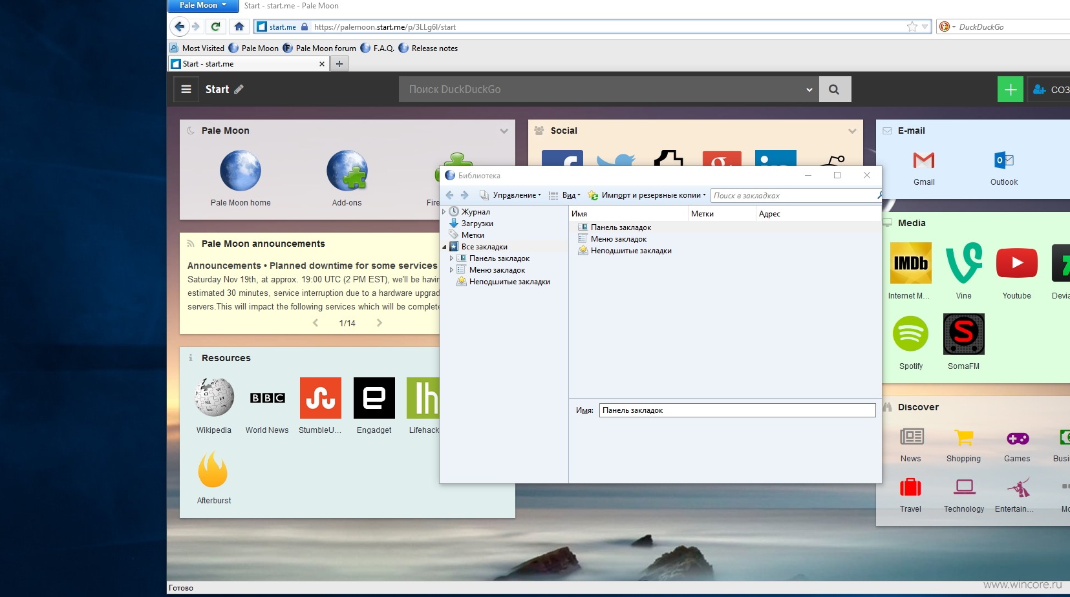Viewport: 1070px width, 597px height.
Task: Open the Youtube icon in Media widget
Action: click(1017, 263)
